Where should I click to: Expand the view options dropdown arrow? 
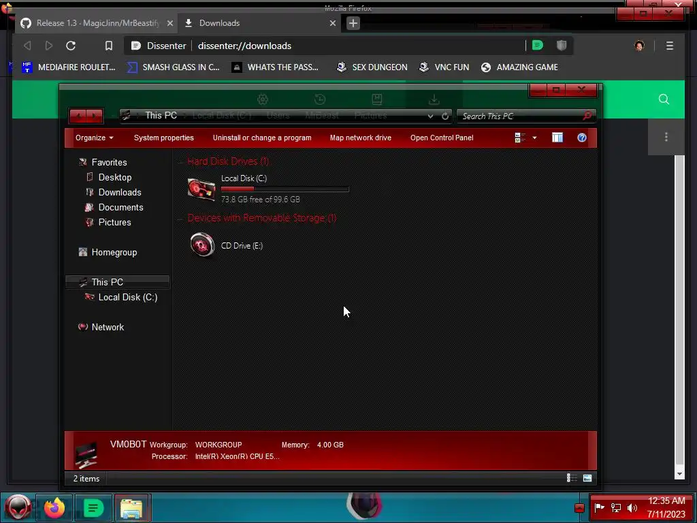[534, 138]
